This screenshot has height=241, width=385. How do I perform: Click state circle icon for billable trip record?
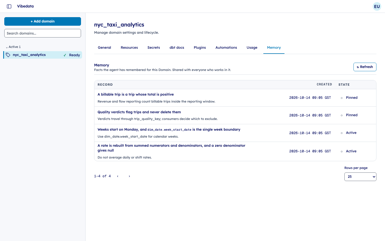pos(342,98)
